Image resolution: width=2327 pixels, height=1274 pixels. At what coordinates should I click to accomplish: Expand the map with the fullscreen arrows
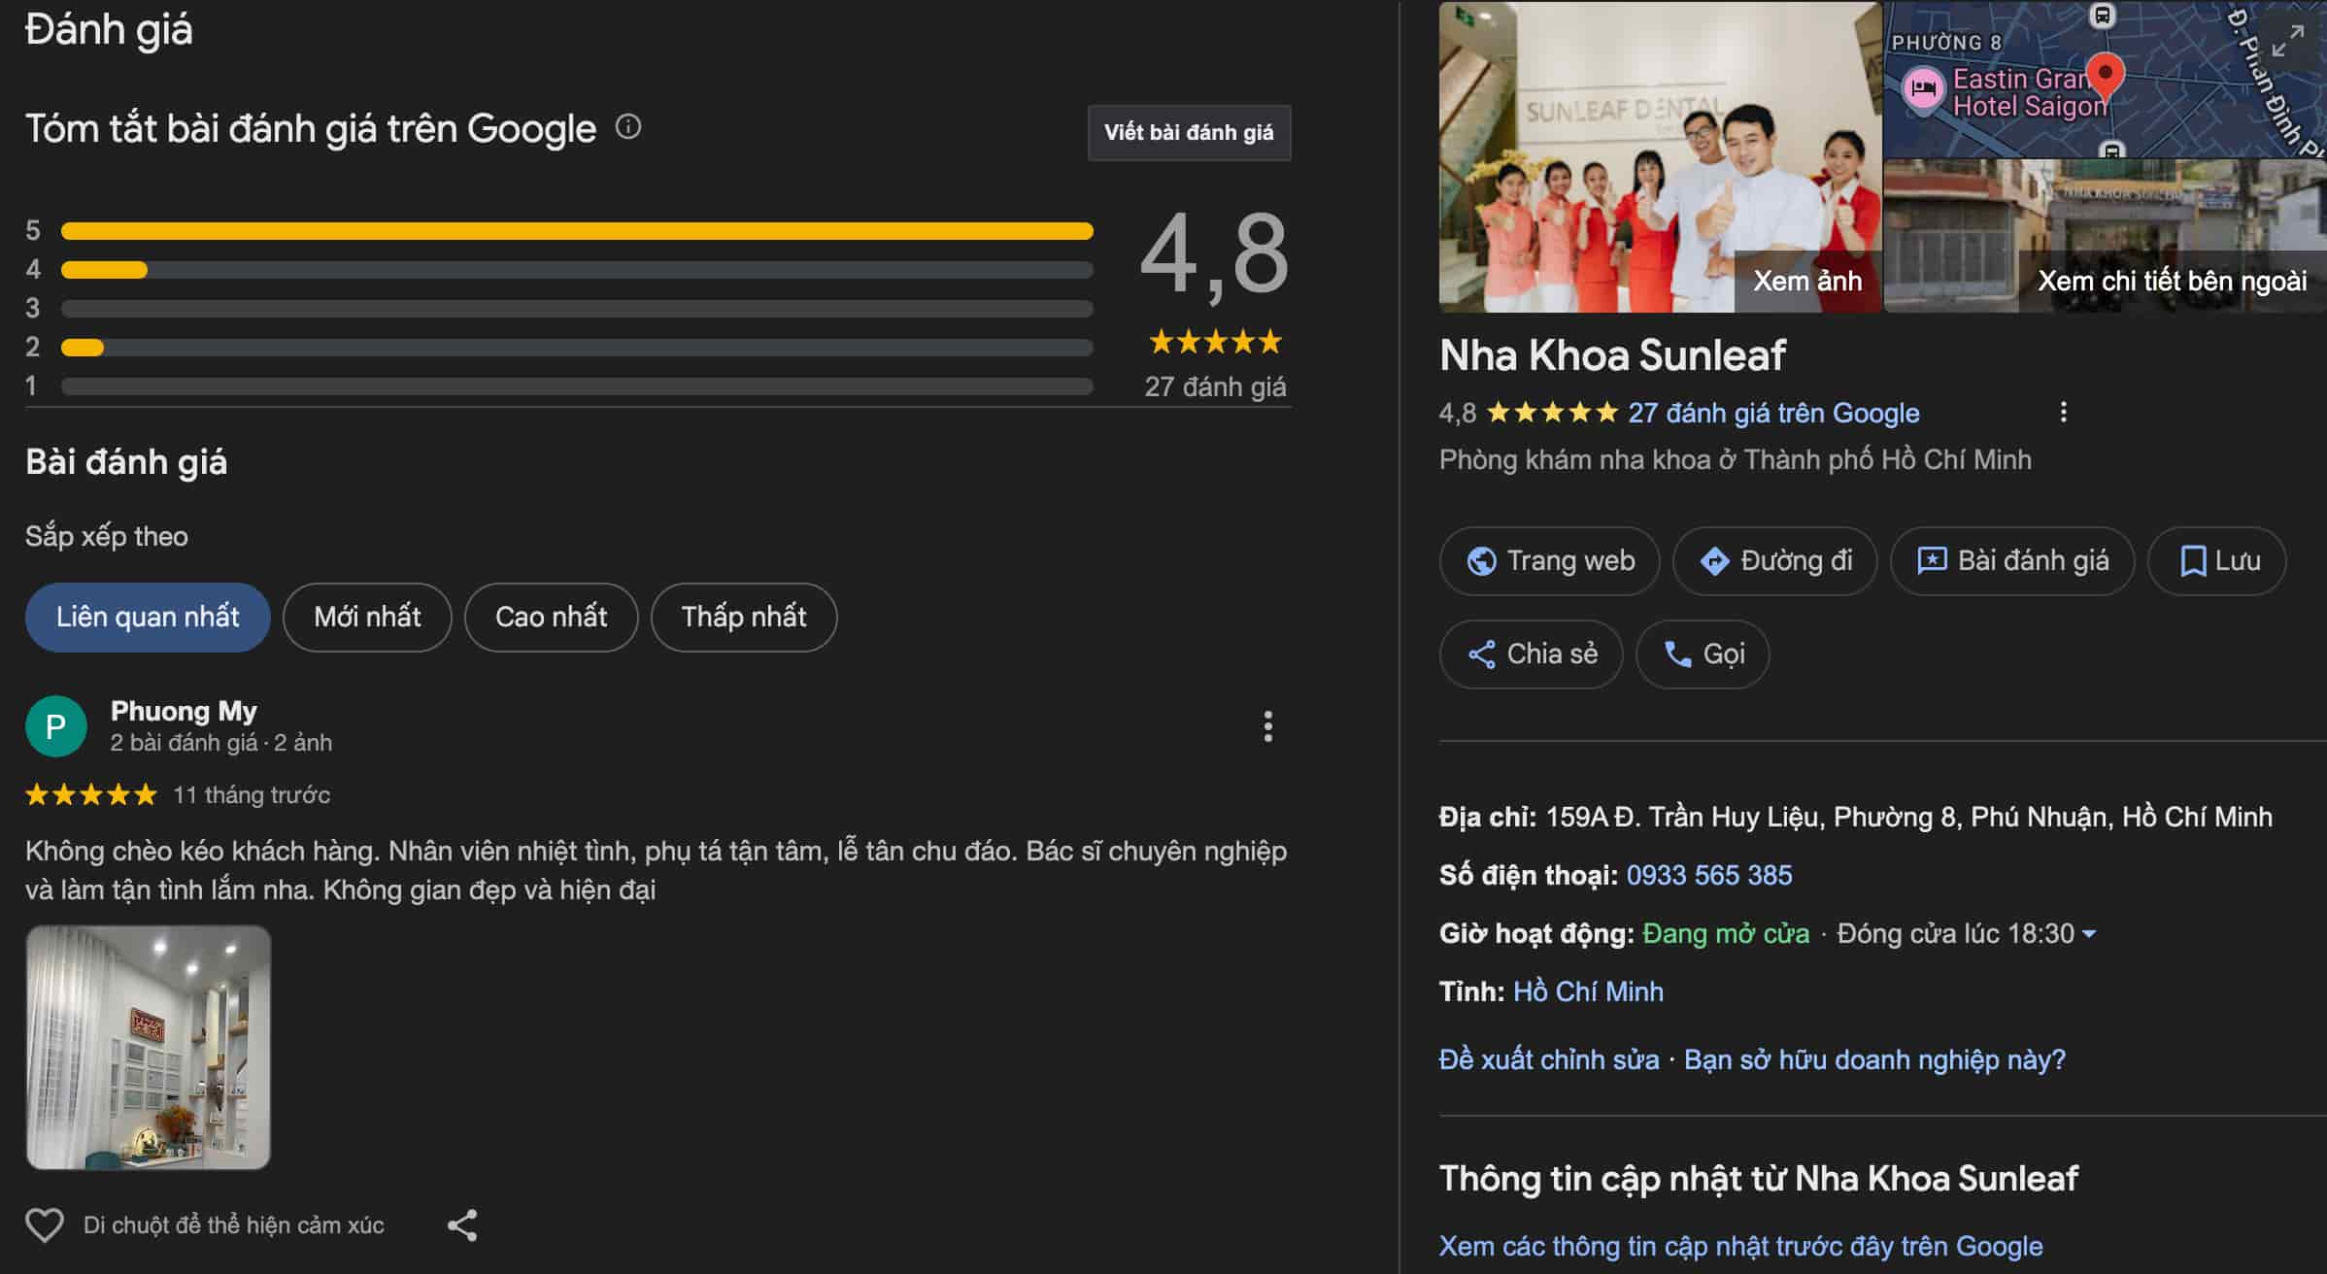pyautogui.click(x=2288, y=42)
